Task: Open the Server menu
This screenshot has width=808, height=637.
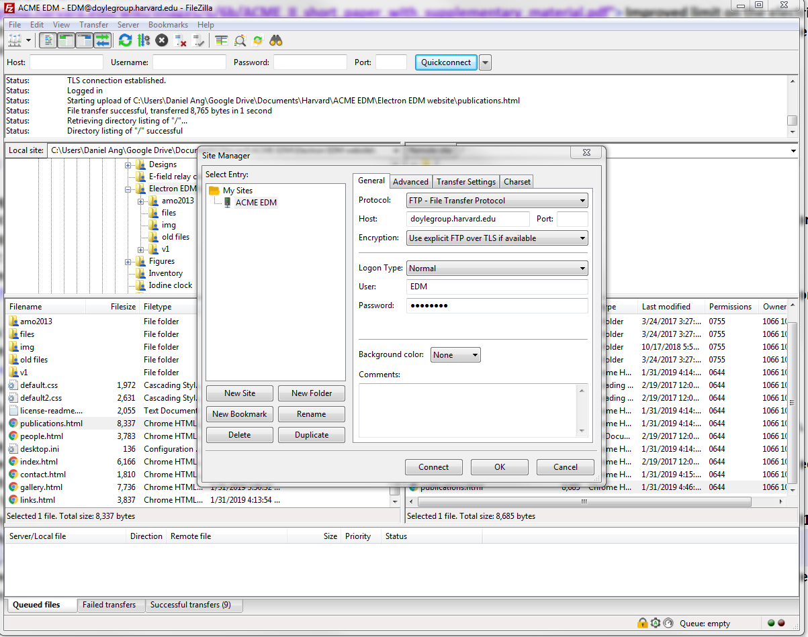Action: [128, 25]
